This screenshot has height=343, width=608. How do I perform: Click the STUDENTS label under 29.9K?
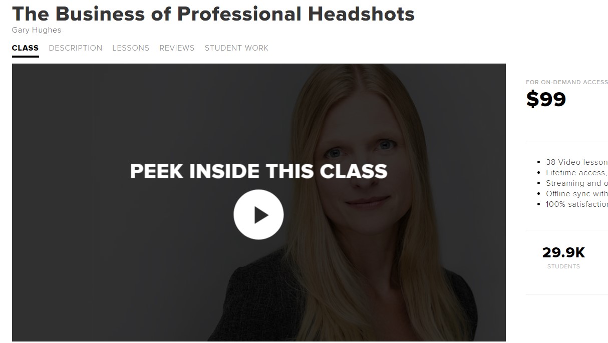[563, 266]
